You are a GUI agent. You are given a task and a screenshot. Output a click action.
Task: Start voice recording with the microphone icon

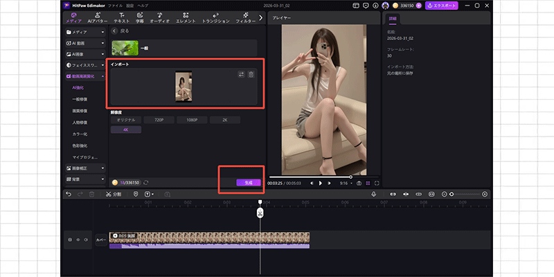pos(373,195)
